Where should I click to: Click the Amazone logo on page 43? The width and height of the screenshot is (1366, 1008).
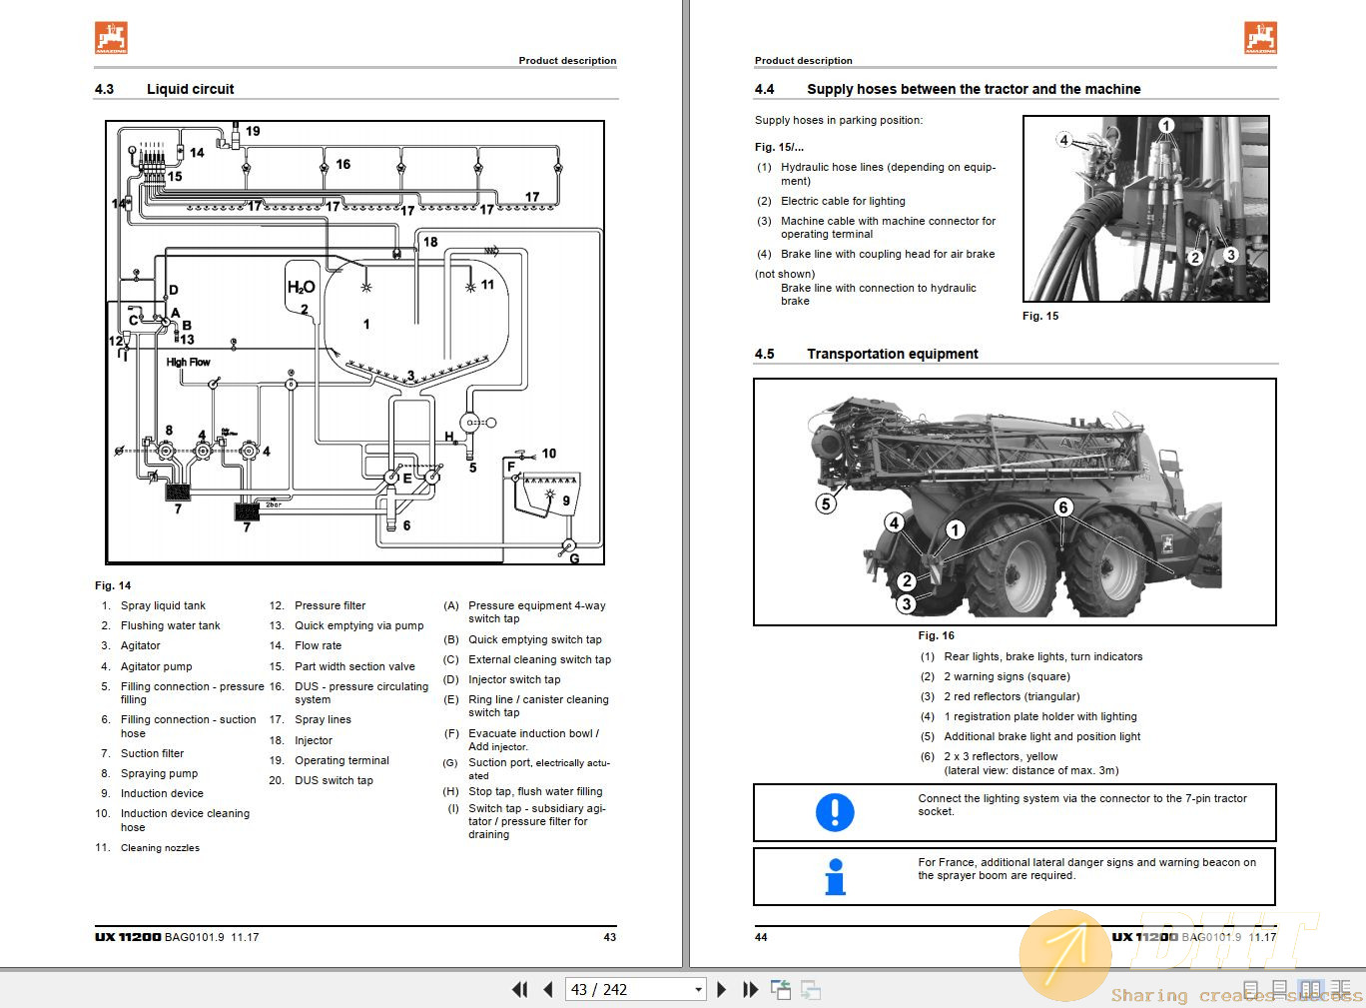point(111,38)
